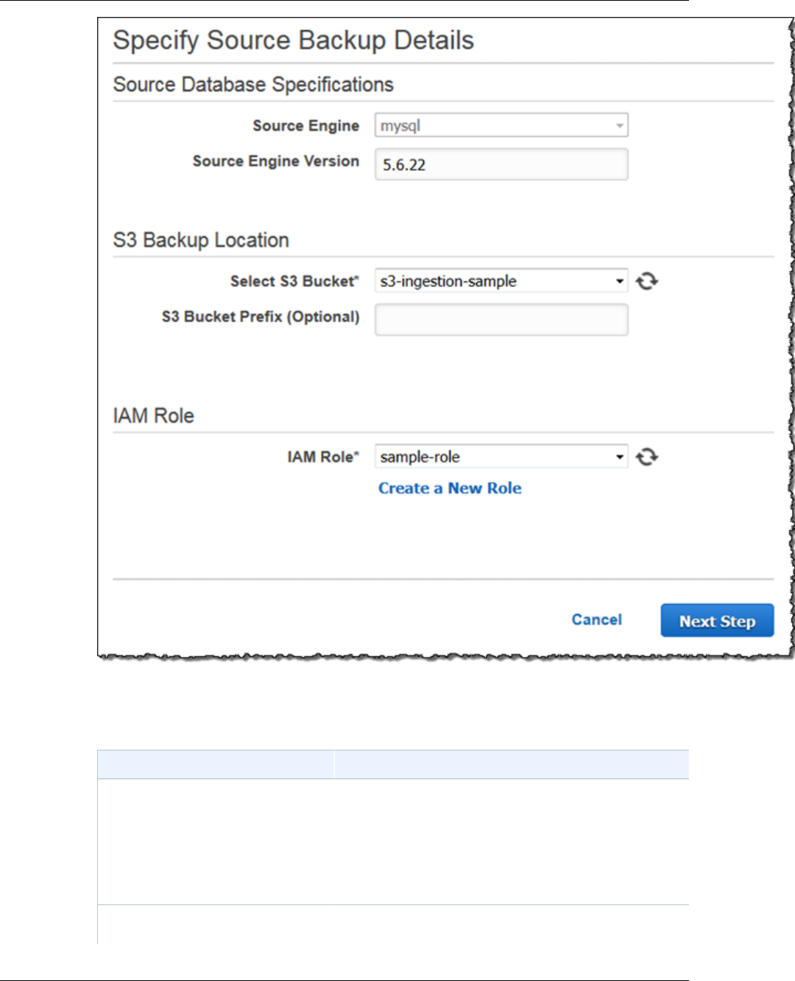Click the bold IAM Role field label

(x=322, y=457)
